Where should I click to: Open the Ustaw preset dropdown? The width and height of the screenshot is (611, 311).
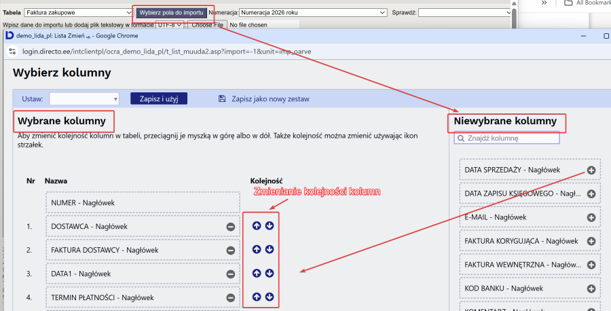[x=84, y=99]
